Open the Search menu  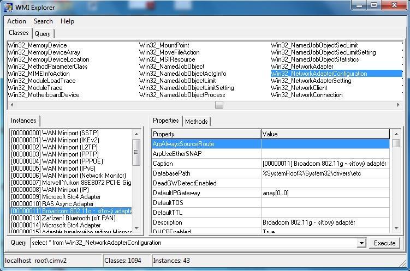pyautogui.click(x=43, y=21)
